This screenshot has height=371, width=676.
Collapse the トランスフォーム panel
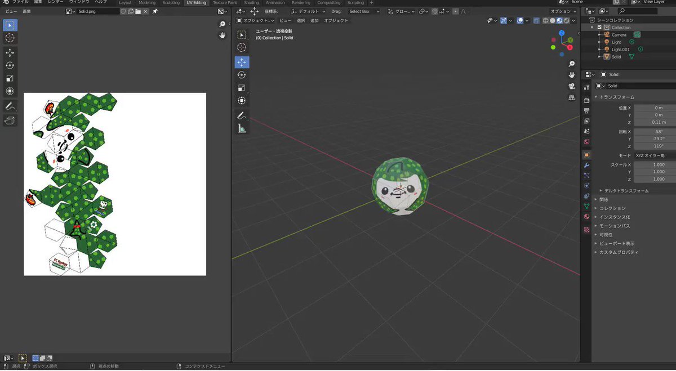pos(616,97)
